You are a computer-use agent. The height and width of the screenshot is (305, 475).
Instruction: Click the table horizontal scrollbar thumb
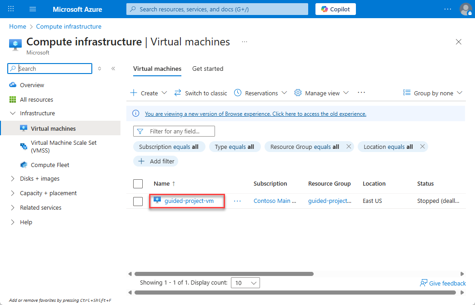tap(224, 274)
